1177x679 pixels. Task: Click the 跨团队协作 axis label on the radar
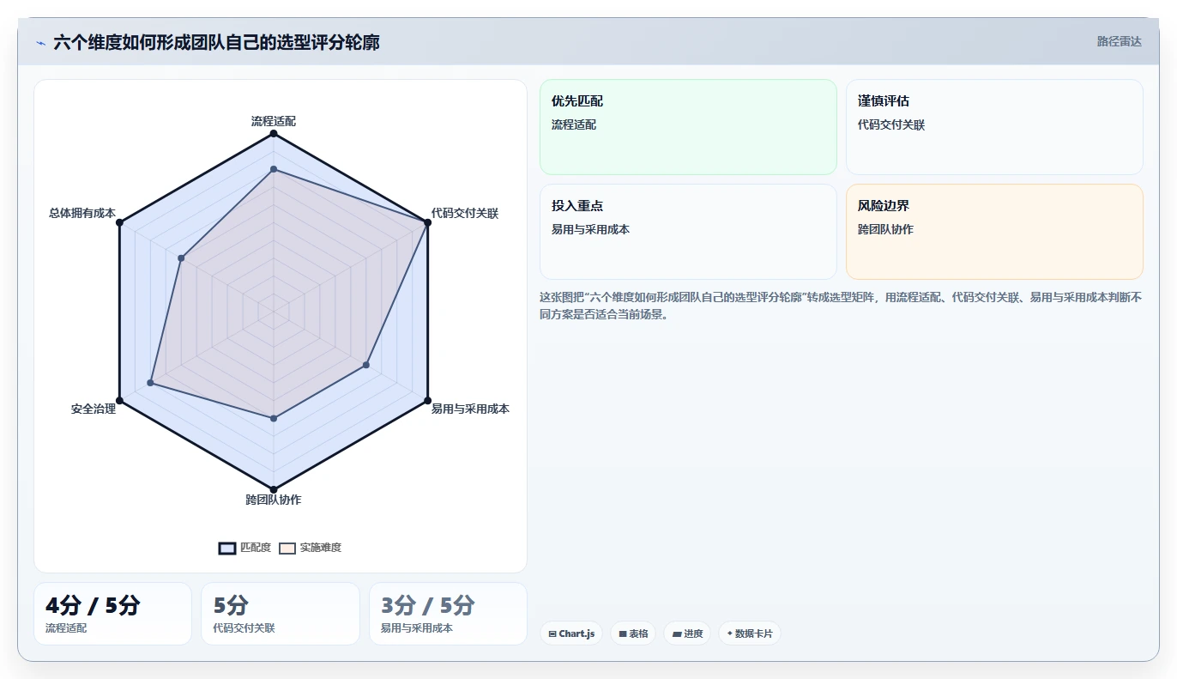click(x=274, y=500)
